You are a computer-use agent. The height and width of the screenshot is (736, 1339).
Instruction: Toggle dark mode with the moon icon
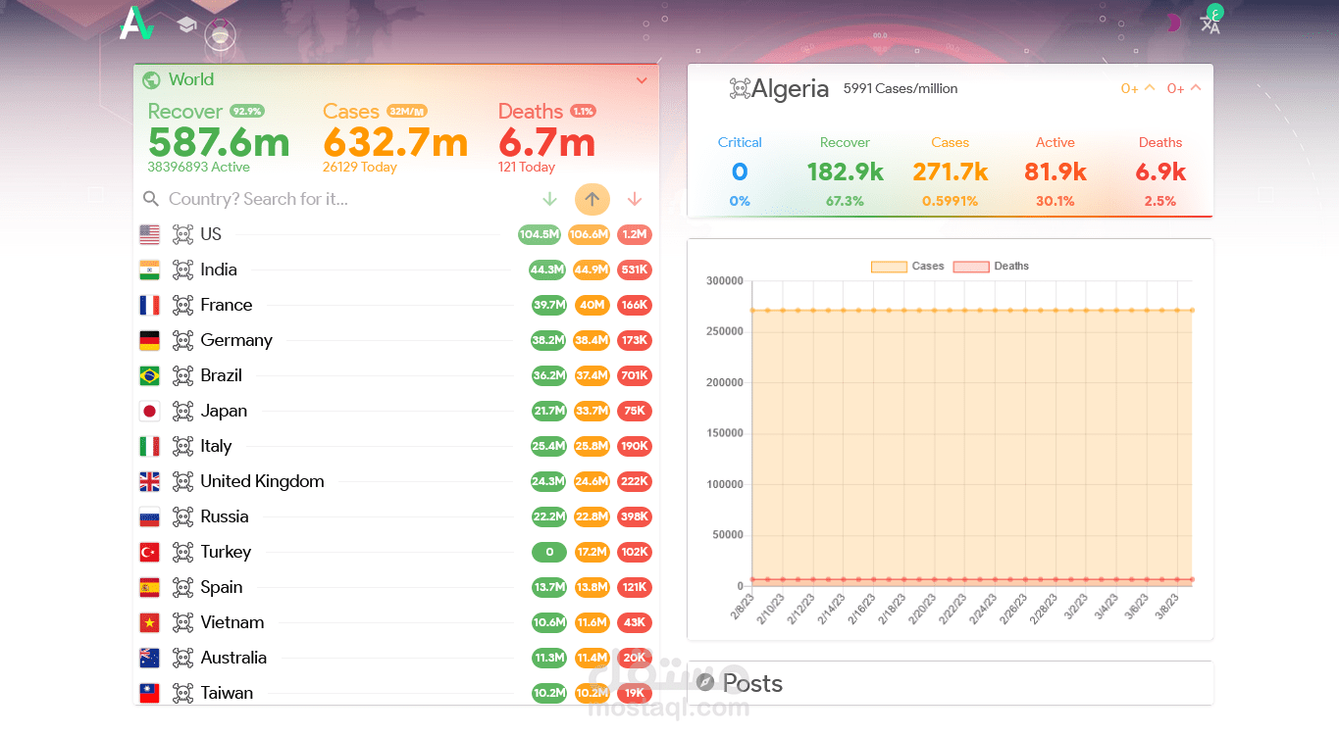click(x=1172, y=24)
